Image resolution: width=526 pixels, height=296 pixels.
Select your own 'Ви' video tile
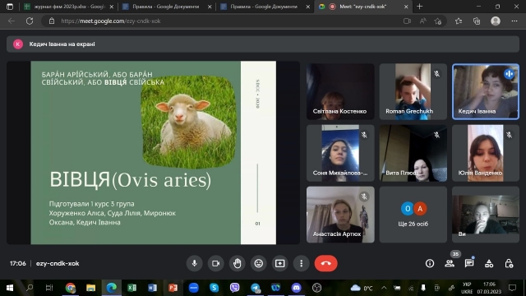pyautogui.click(x=486, y=215)
